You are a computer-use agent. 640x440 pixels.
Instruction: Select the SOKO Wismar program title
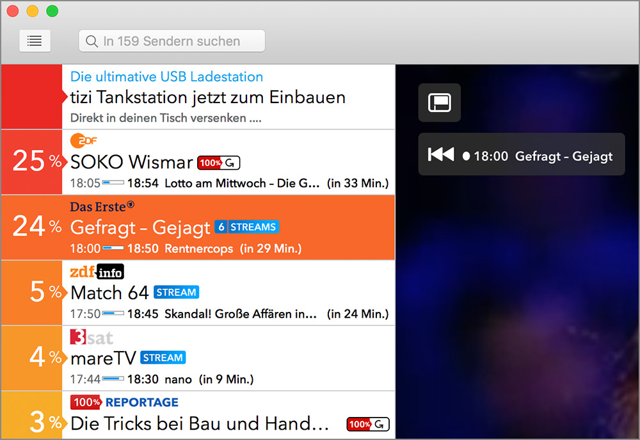click(x=131, y=162)
